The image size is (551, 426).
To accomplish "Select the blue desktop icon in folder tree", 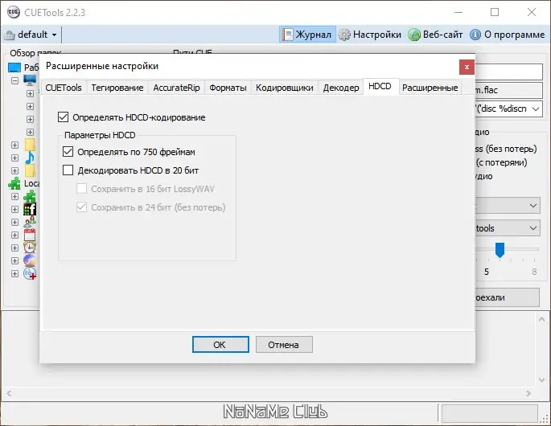I will pyautogui.click(x=14, y=67).
